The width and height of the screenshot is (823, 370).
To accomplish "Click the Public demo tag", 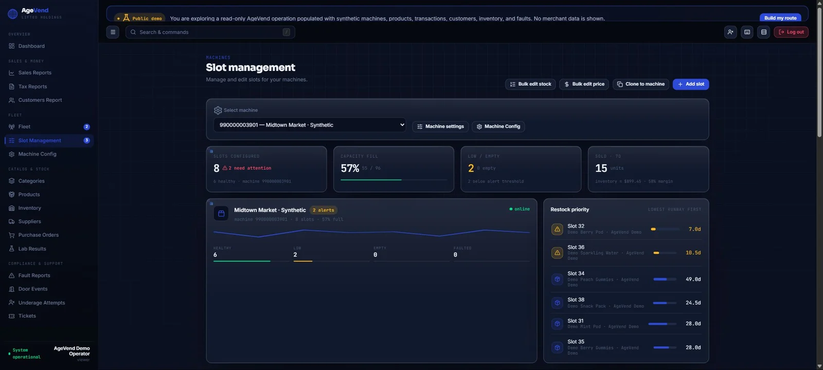I will 140,18.
